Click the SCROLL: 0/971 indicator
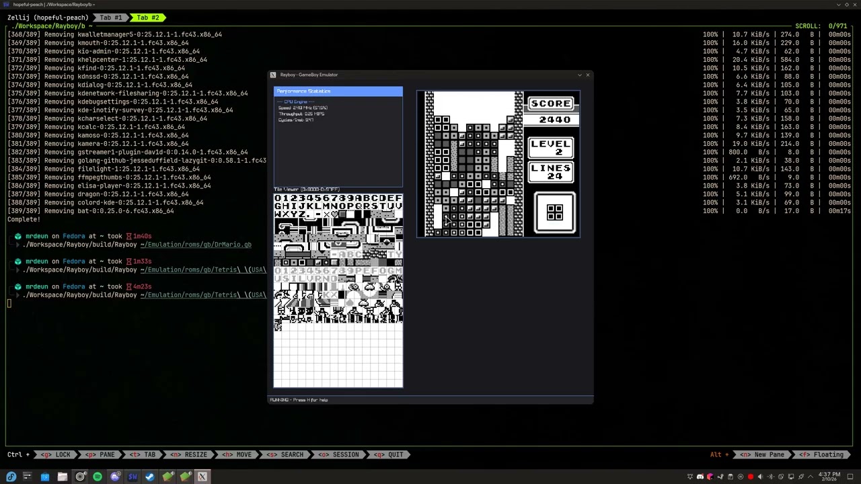The height and width of the screenshot is (484, 861). [823, 26]
